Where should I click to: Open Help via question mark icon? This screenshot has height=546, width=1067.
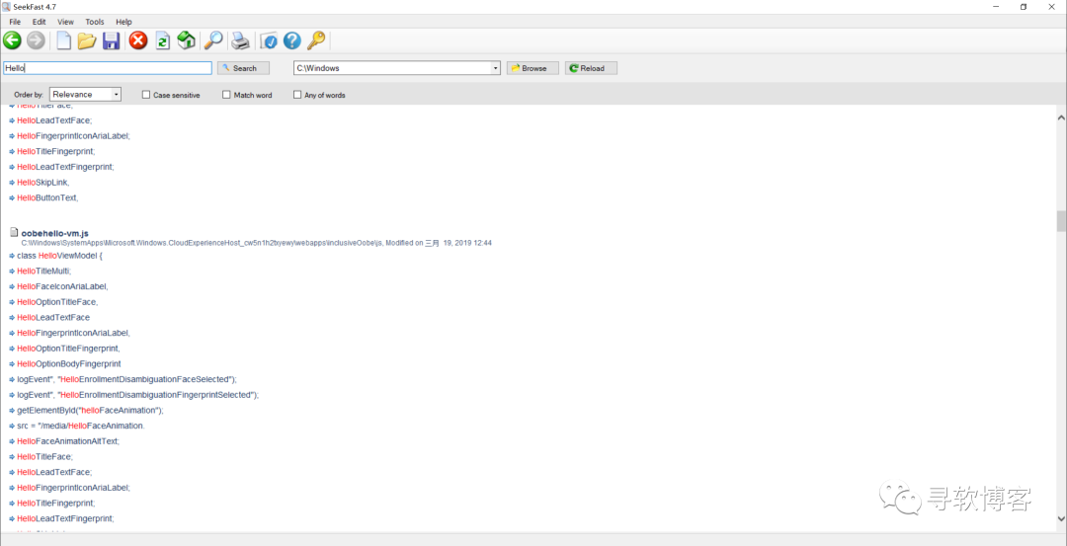291,40
